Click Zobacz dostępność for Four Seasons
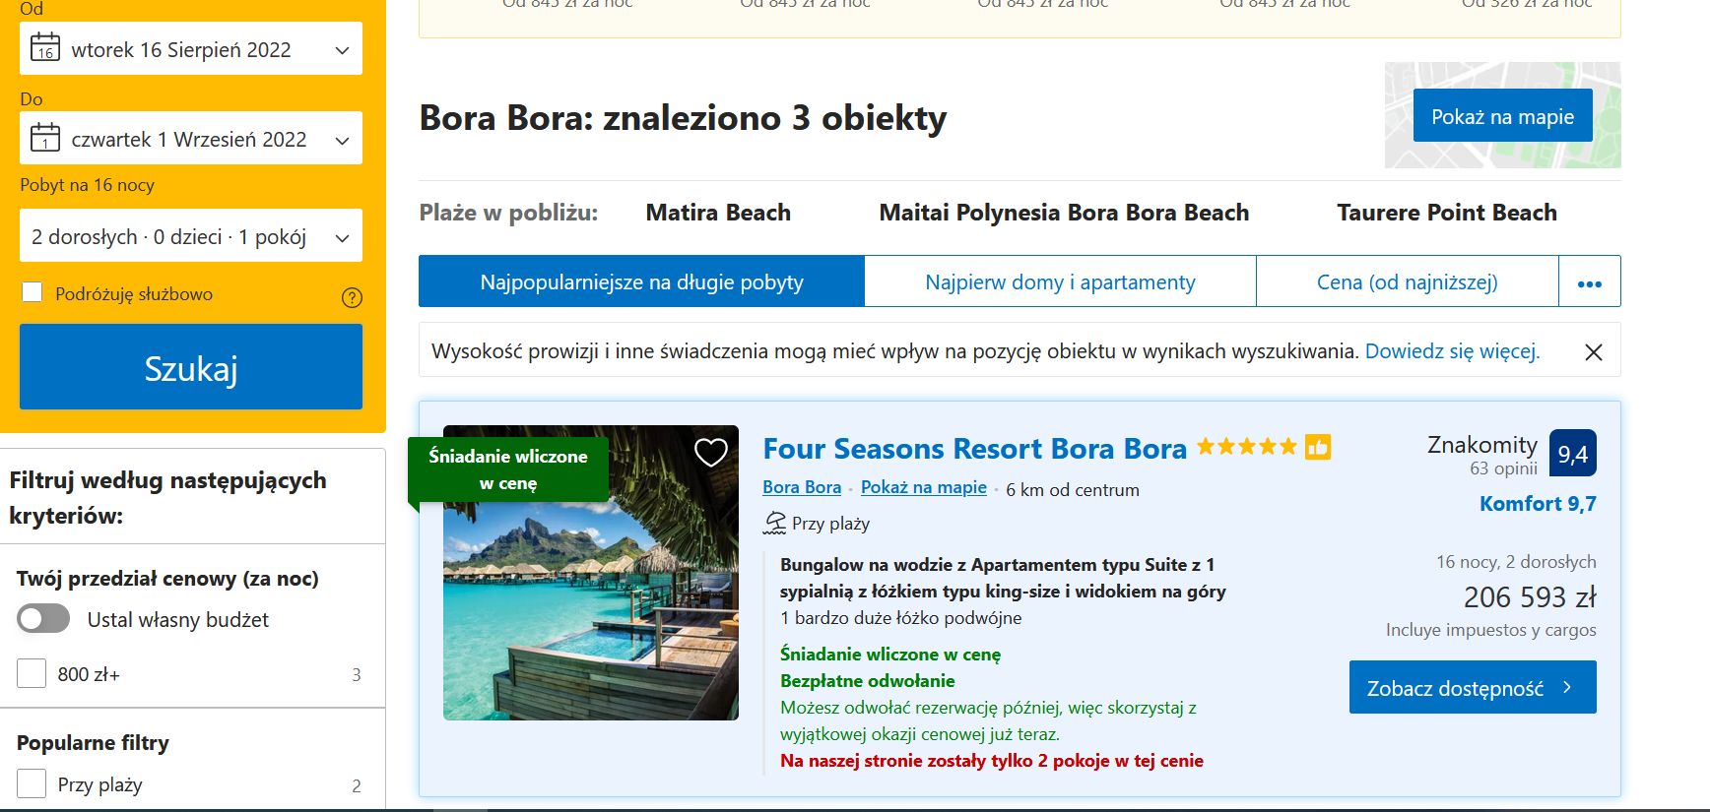 [x=1472, y=687]
